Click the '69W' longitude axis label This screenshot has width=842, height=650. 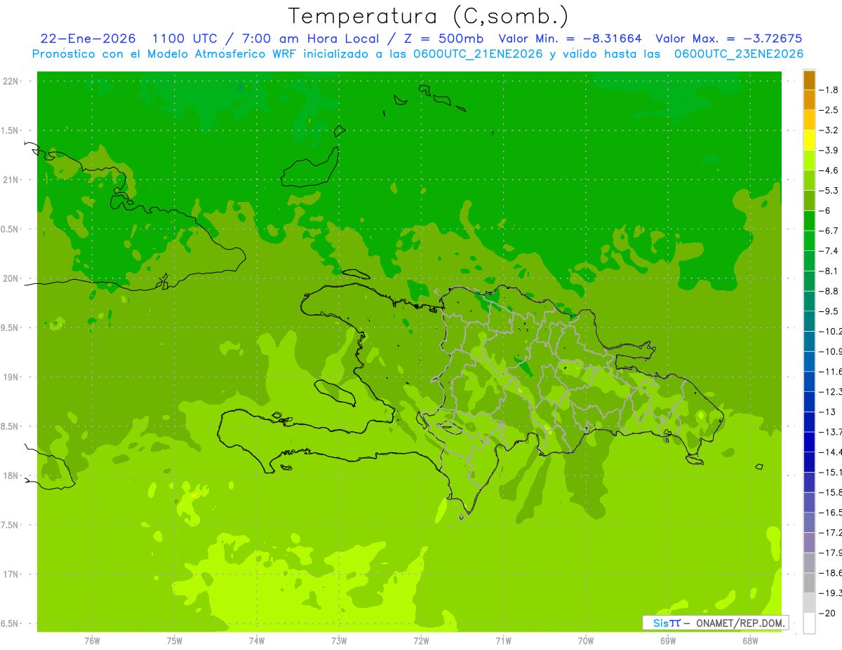pyautogui.click(x=668, y=641)
